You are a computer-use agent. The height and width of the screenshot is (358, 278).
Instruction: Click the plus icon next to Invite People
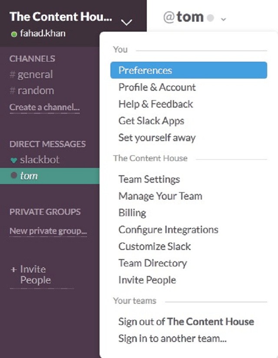tap(13, 269)
